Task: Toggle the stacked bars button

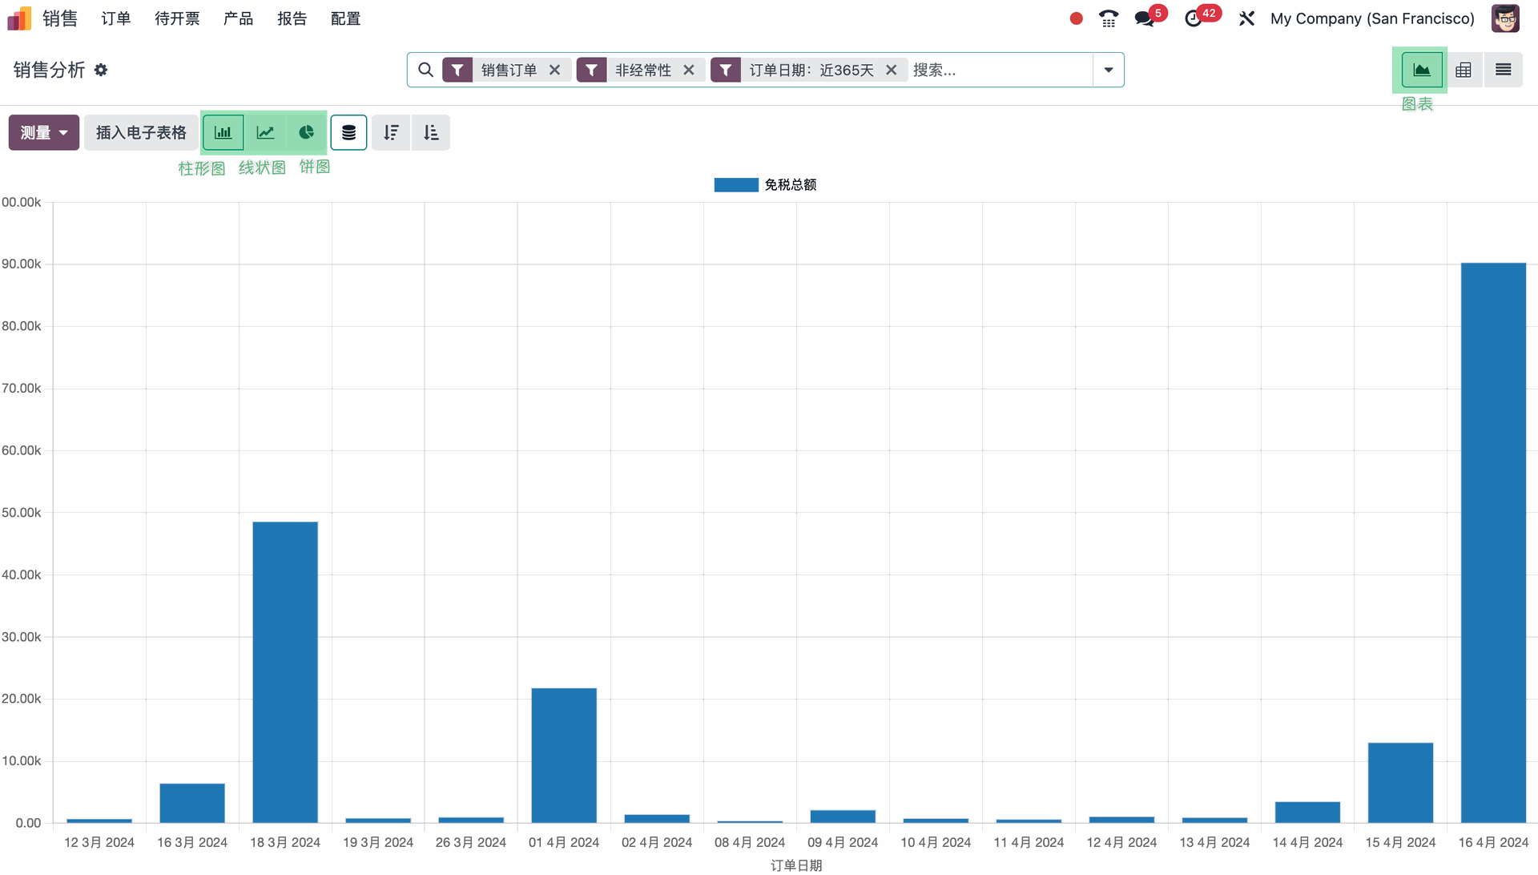Action: (x=348, y=133)
